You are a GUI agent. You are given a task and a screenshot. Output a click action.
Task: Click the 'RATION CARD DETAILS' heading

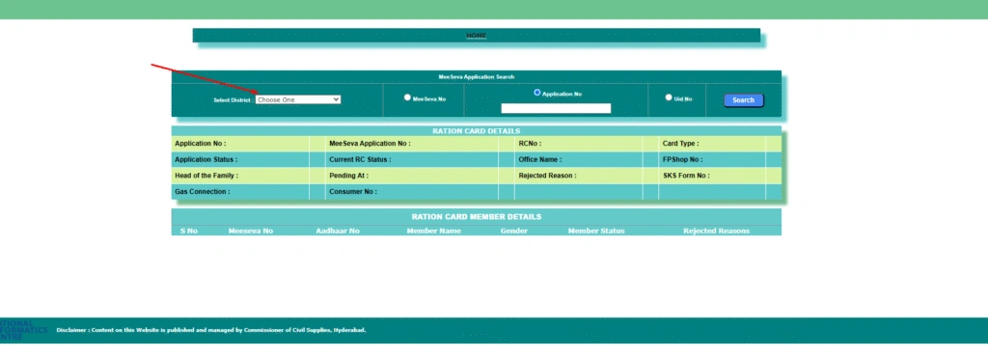(x=477, y=131)
